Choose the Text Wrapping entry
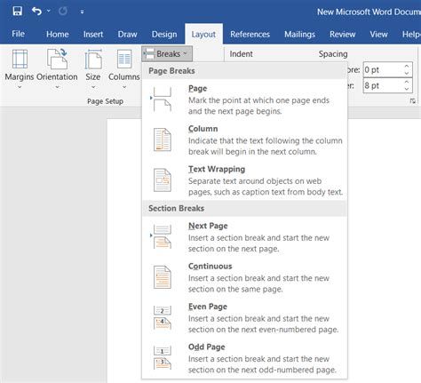Viewport: 421px width, 383px height. click(244, 180)
